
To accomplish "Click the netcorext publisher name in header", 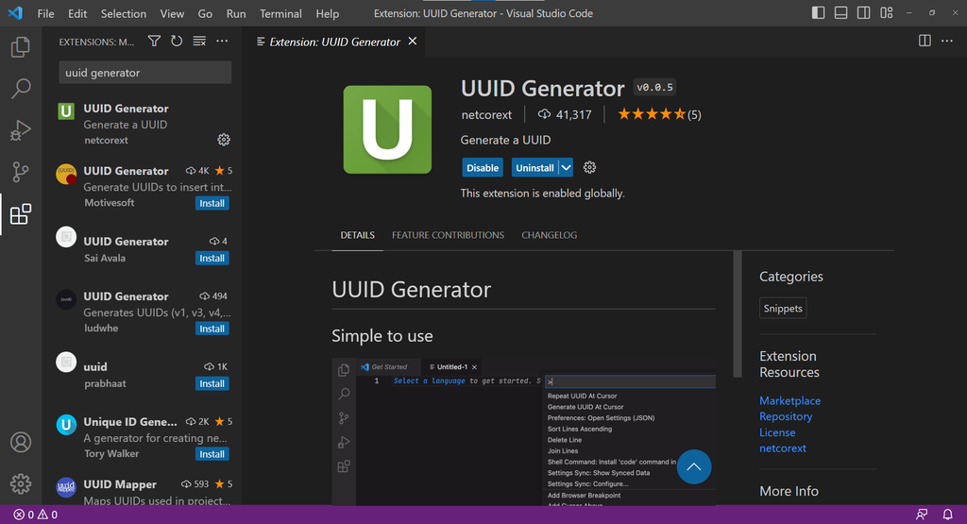I will [486, 114].
